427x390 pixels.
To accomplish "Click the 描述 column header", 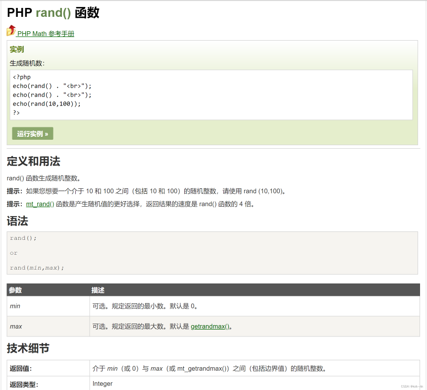I will pos(99,290).
